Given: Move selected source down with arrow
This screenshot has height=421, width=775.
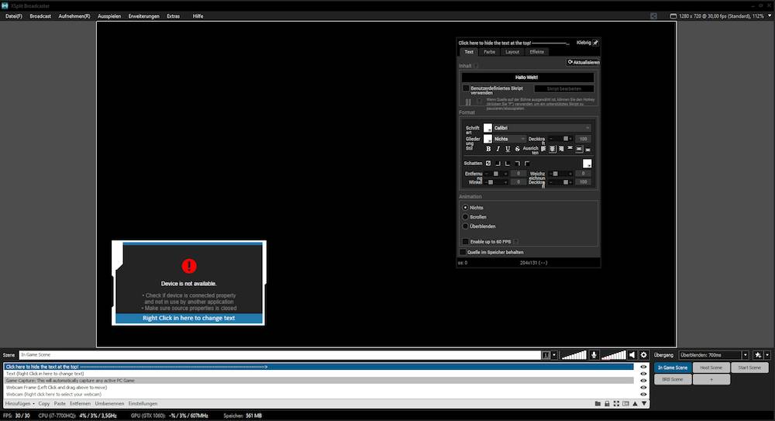Looking at the screenshot, I should (644, 404).
